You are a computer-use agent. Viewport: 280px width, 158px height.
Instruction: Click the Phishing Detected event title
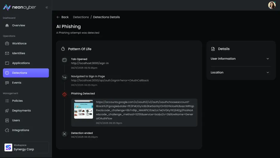(83, 94)
